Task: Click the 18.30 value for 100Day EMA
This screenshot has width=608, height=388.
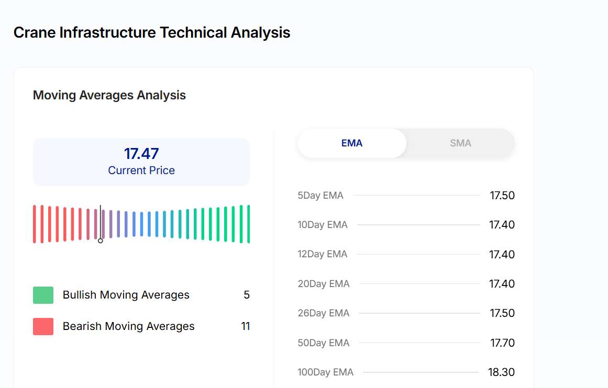Action: pyautogui.click(x=502, y=372)
